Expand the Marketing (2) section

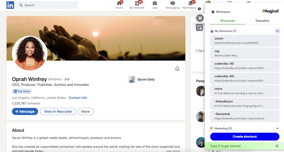pos(277,128)
